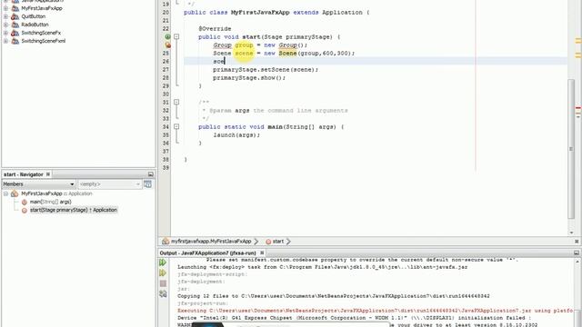582x327 pixels.
Task: Click the MyFirstJavaFxApp class icon in Navigator
Action: (x=15, y=193)
